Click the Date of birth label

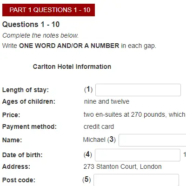pyautogui.click(x=22, y=155)
